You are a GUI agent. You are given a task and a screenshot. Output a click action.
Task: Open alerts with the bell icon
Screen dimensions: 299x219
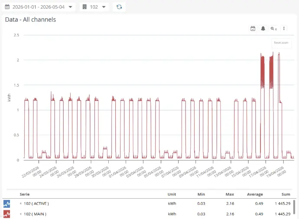click(x=263, y=29)
